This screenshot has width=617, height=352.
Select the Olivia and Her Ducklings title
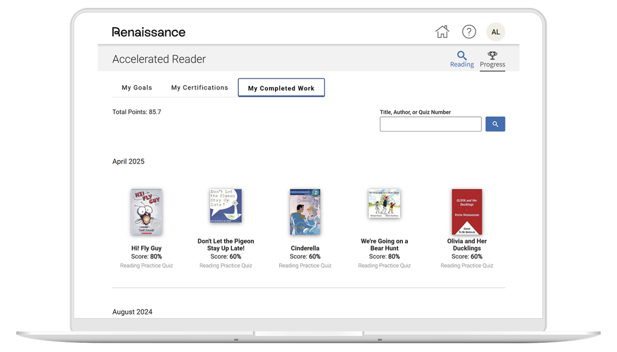pos(467,245)
